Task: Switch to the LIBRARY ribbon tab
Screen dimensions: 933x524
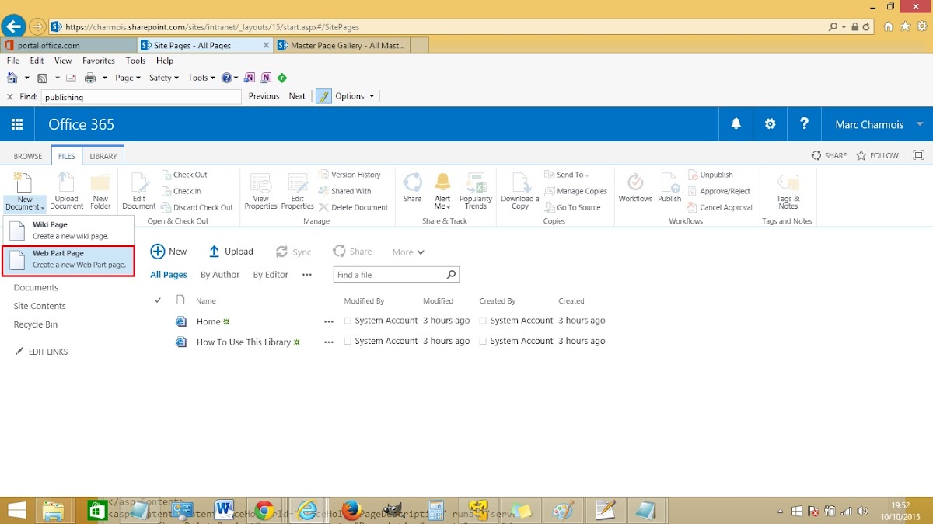Action: 103,156
